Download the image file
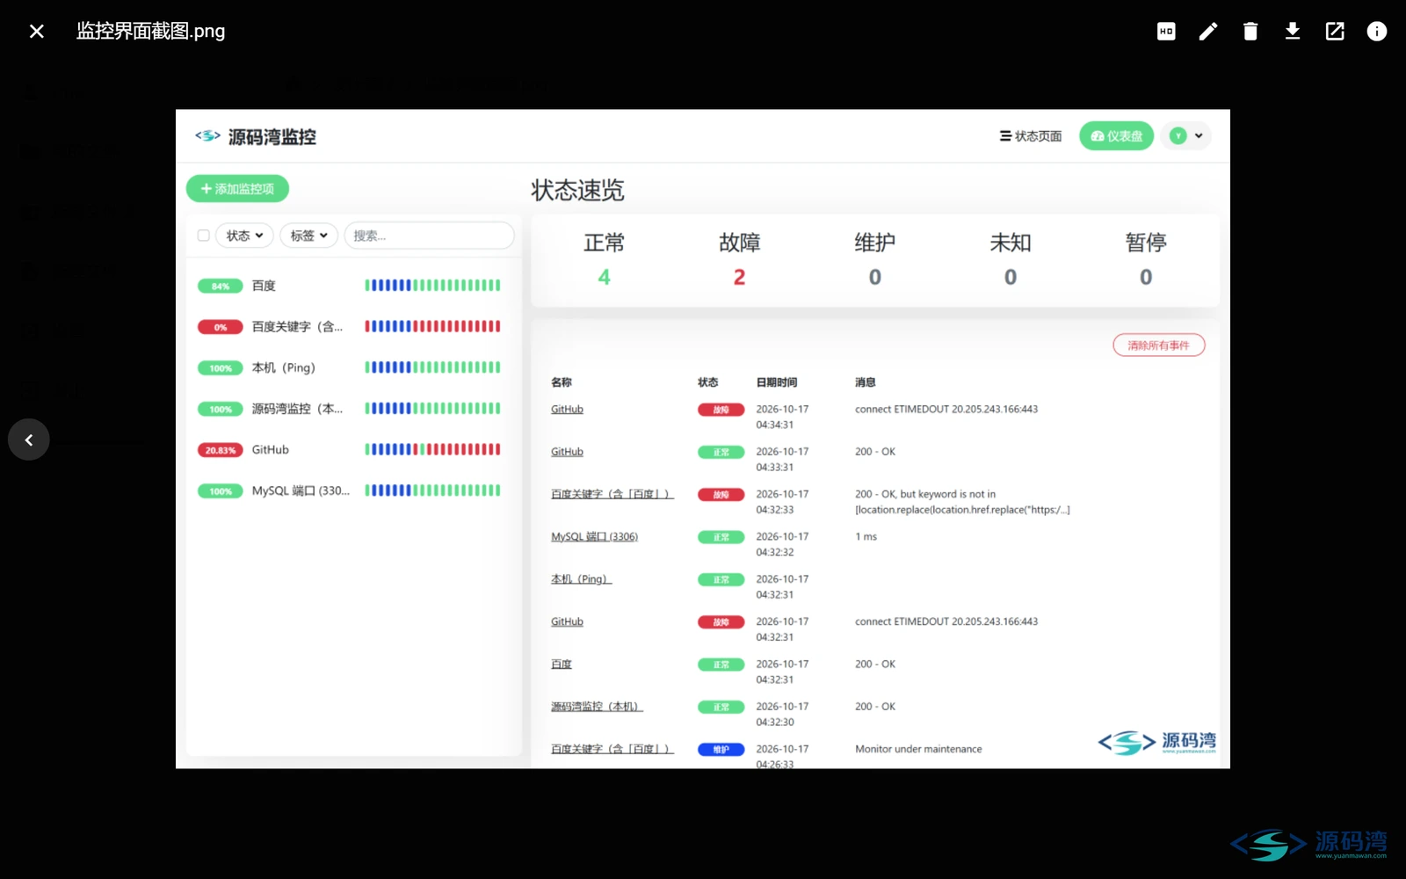The image size is (1406, 879). (x=1293, y=32)
